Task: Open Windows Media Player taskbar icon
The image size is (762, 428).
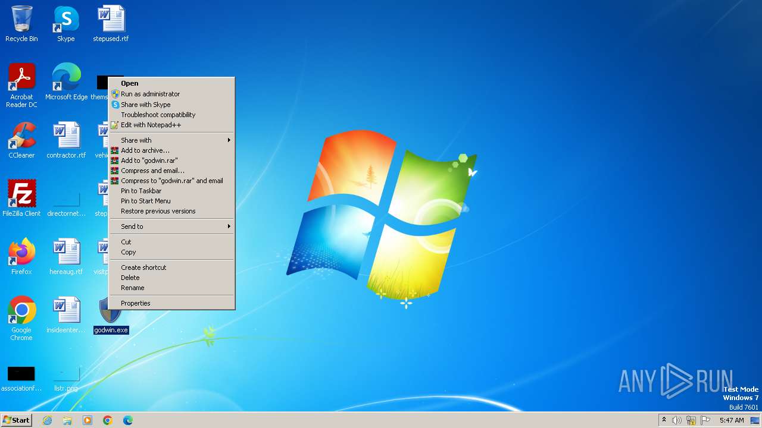Action: point(88,420)
